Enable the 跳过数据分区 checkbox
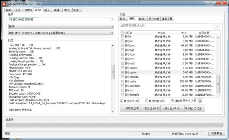Viewport: 229px width, 140px height. pos(146,101)
